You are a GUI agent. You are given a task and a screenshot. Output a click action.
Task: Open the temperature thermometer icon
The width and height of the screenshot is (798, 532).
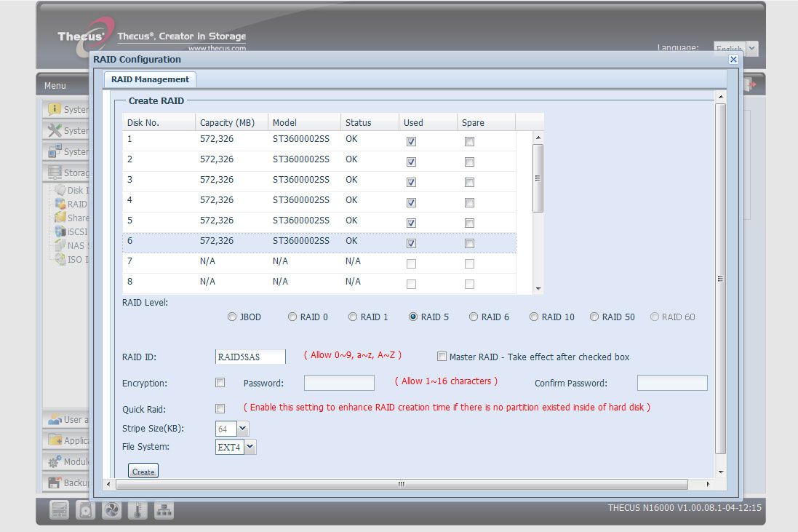(x=137, y=510)
